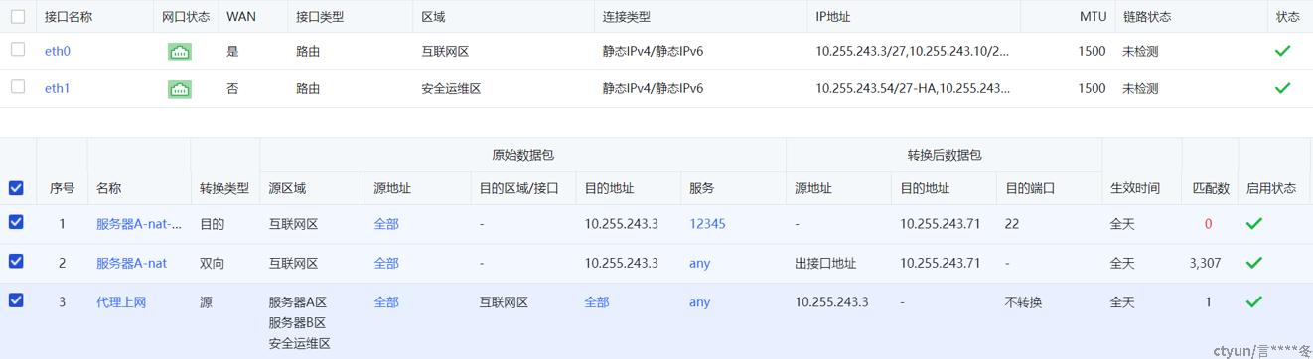Image resolution: width=1313 pixels, height=359 pixels.
Task: Click the 转换后数据包 group header
Action: tap(945, 155)
